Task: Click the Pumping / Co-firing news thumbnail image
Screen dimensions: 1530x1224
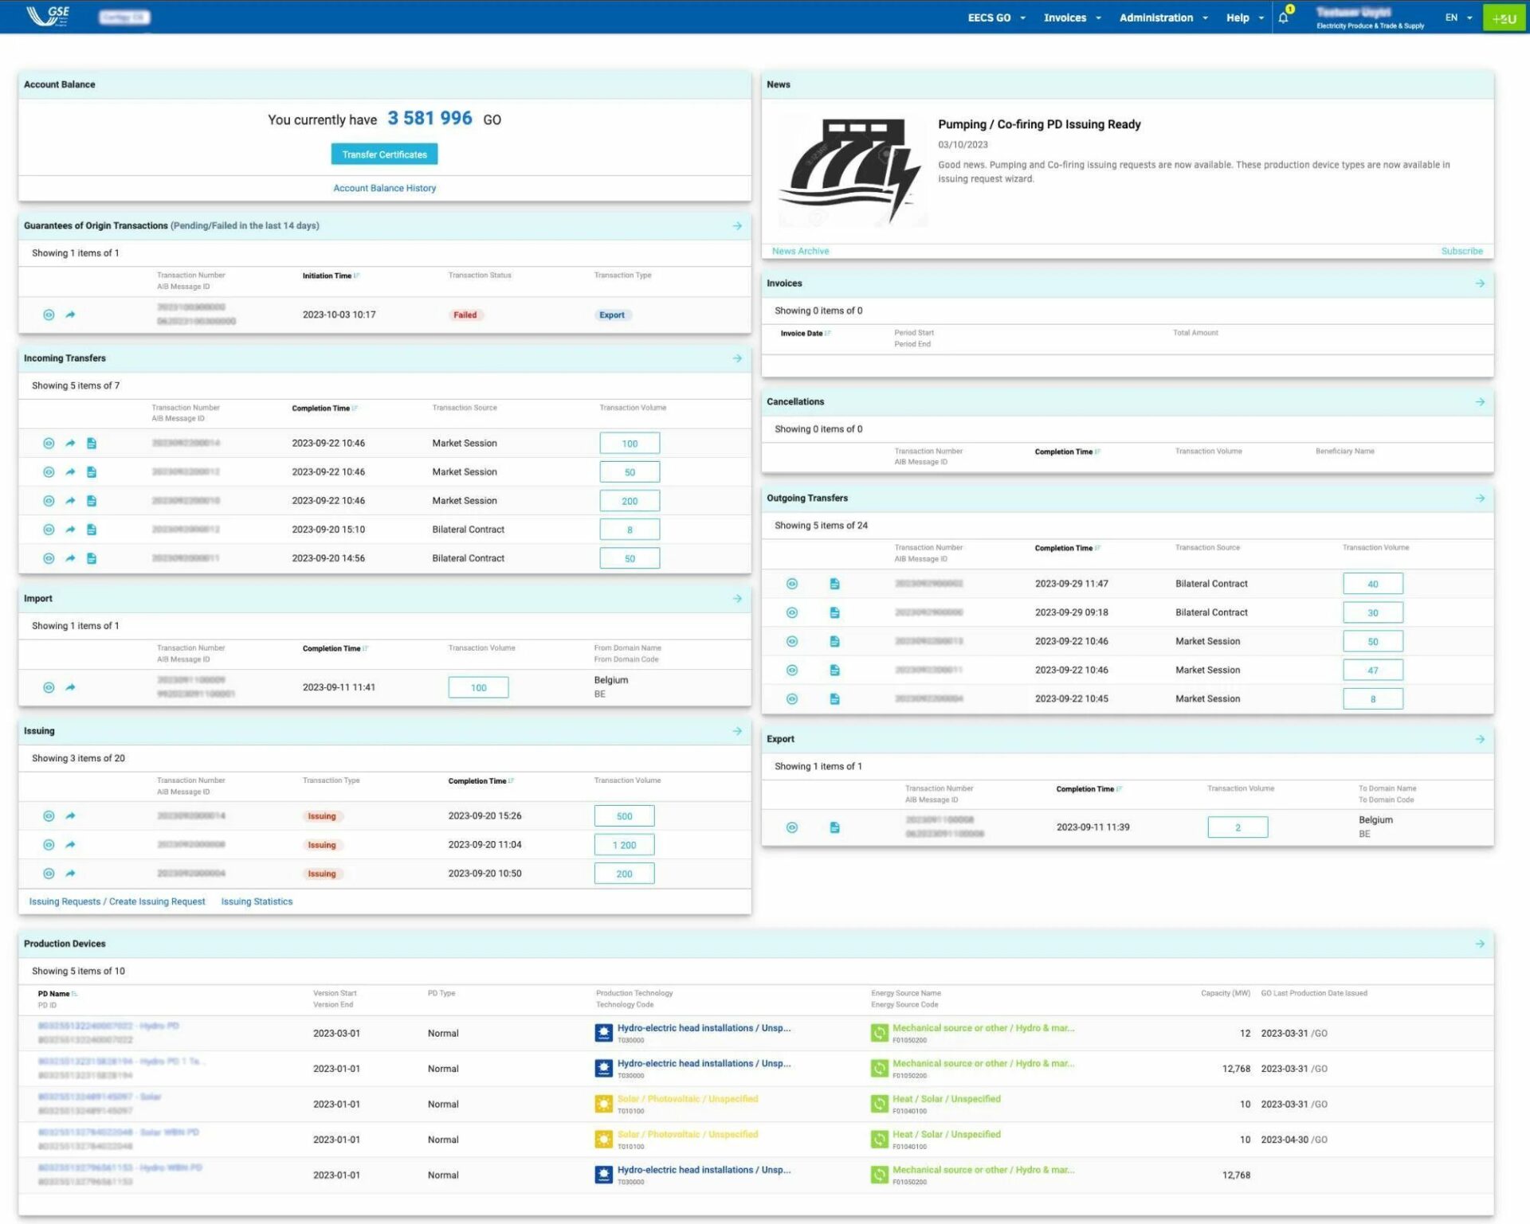Action: 850,170
